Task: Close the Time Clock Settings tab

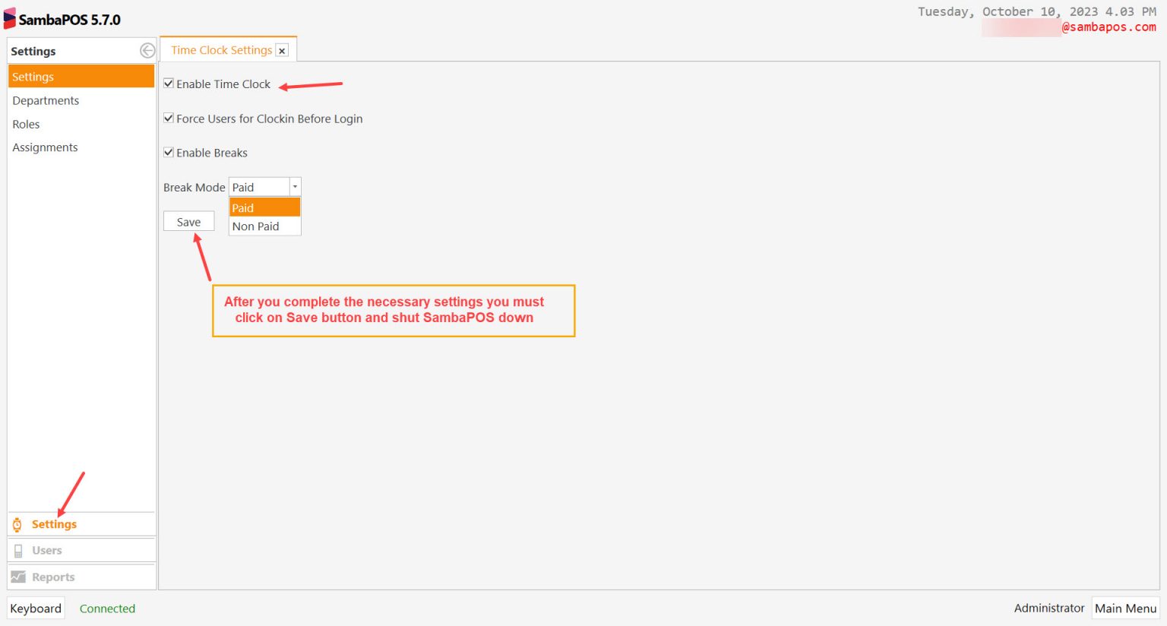Action: (283, 50)
